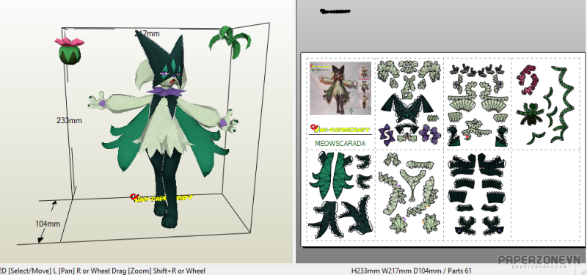The height and width of the screenshot is (275, 587).
Task: Select the purple flower collar on the model
Action: [166, 91]
